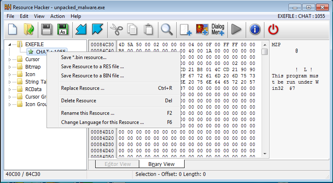Close the Resource Hacker window

[x=322, y=7]
